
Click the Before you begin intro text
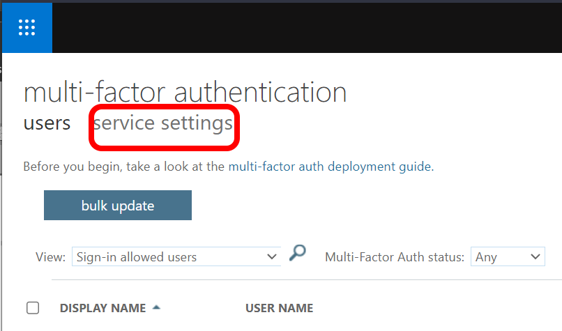[126, 167]
